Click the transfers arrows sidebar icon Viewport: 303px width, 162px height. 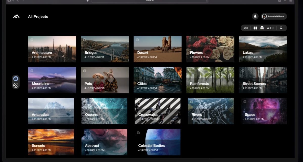[x=16, y=85]
